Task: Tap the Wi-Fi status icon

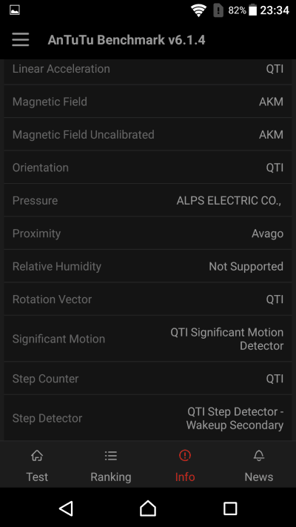Action: coord(198,10)
